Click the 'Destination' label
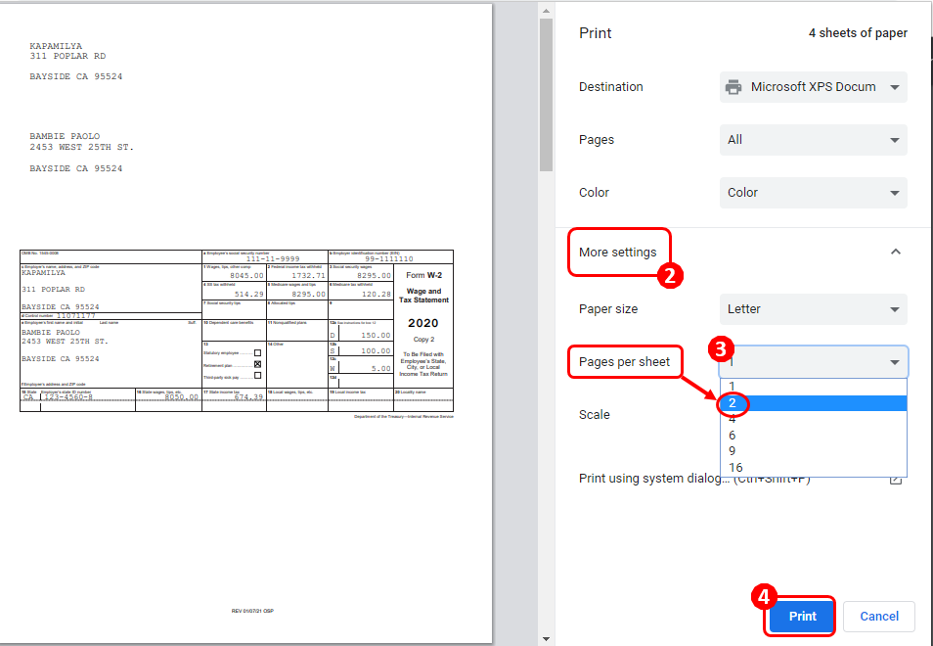The width and height of the screenshot is (933, 646). click(611, 87)
